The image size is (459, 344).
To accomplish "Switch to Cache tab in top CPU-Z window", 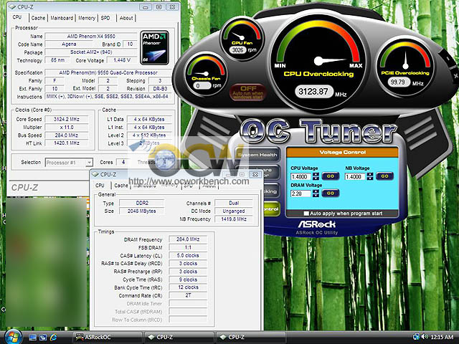I will pyautogui.click(x=38, y=18).
